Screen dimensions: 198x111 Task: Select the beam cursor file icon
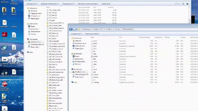[92, 43]
